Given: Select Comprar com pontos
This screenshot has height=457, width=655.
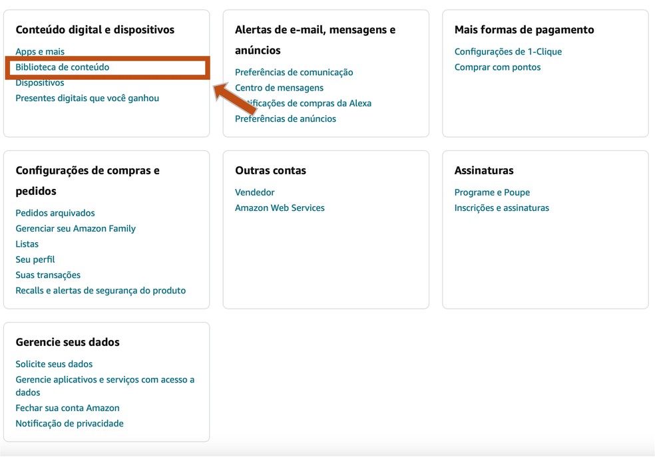Looking at the screenshot, I should pyautogui.click(x=497, y=67).
